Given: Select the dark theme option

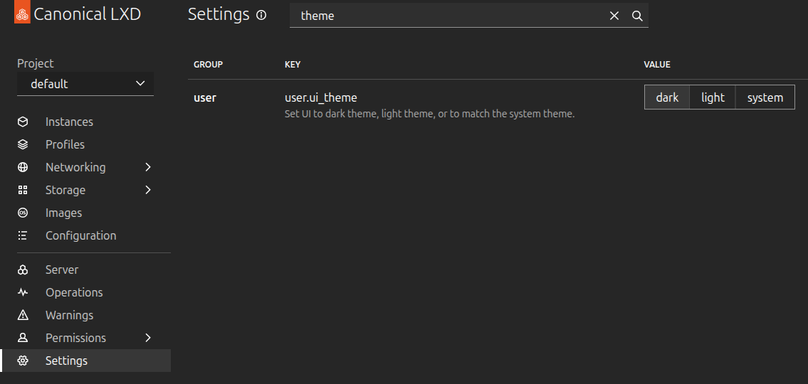Looking at the screenshot, I should tap(667, 97).
